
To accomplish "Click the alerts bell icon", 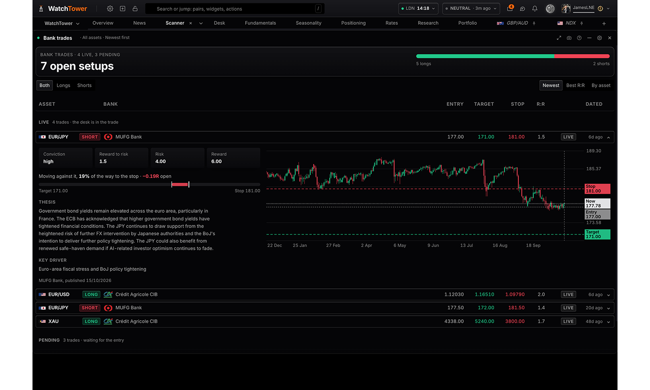I will 535,9.
